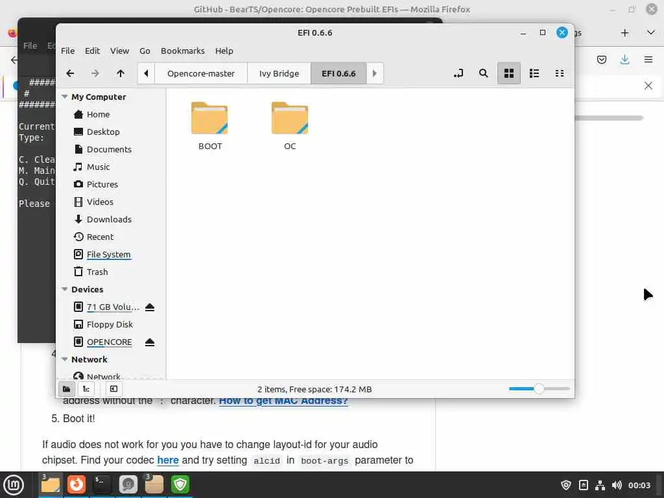Go back using the back arrow in file manager
Image resolution: width=664 pixels, height=498 pixels.
click(x=70, y=73)
